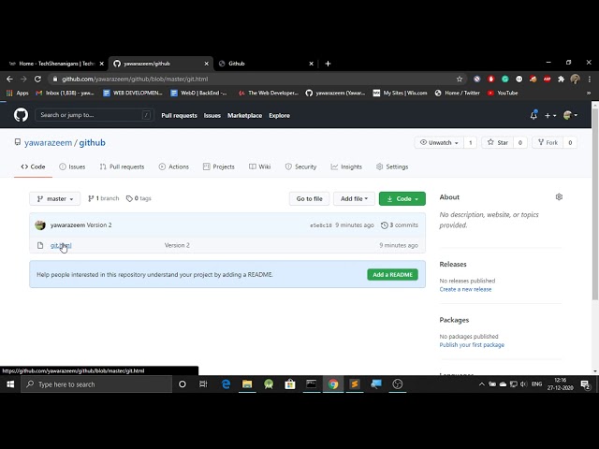This screenshot has width=599, height=449.
Task: Star this repository
Action: click(498, 142)
